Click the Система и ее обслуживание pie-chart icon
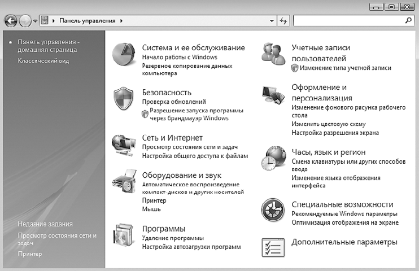 [124, 55]
